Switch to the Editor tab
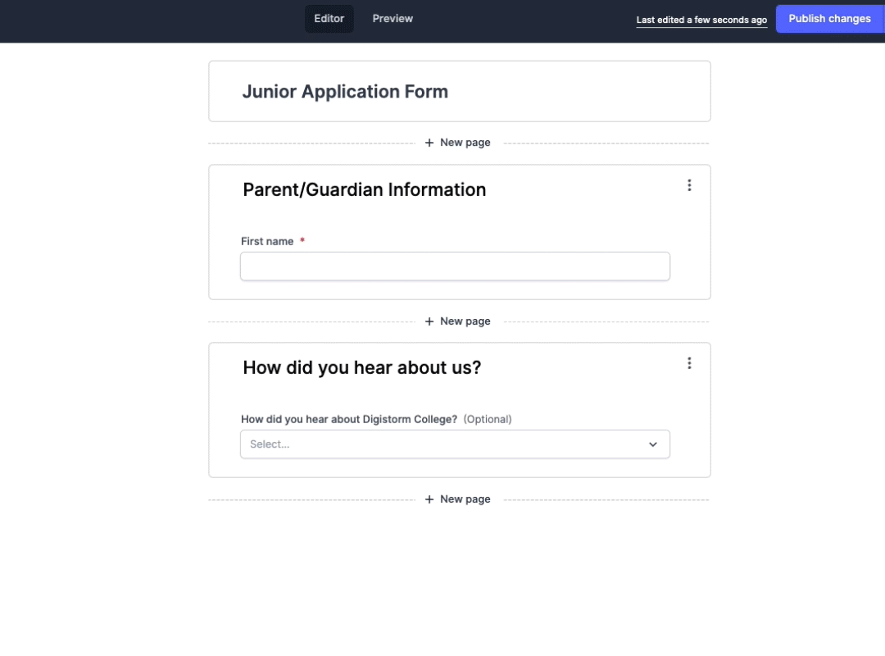 (329, 19)
